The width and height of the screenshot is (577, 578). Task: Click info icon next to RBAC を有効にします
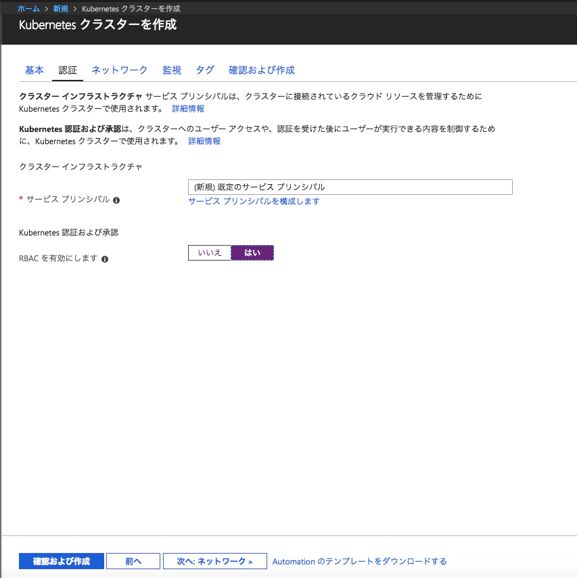tap(105, 259)
